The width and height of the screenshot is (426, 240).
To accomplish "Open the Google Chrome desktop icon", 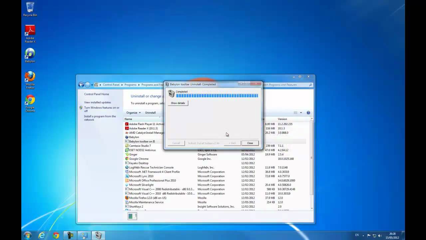I will pyautogui.click(x=30, y=104).
